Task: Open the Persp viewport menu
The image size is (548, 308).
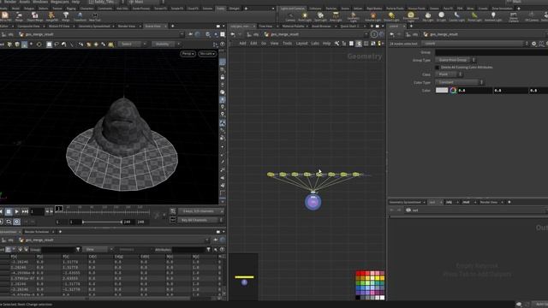Action: [x=188, y=53]
